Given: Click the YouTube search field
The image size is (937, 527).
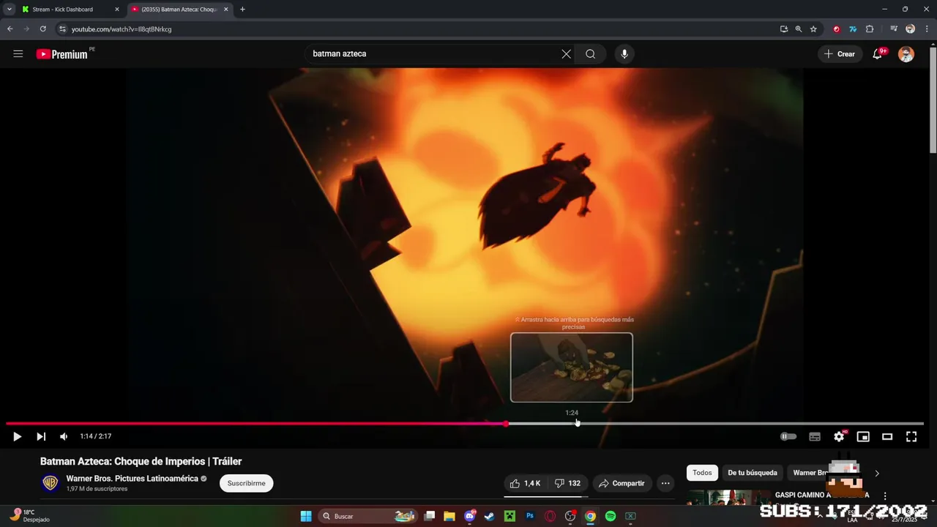Looking at the screenshot, I should [432, 54].
